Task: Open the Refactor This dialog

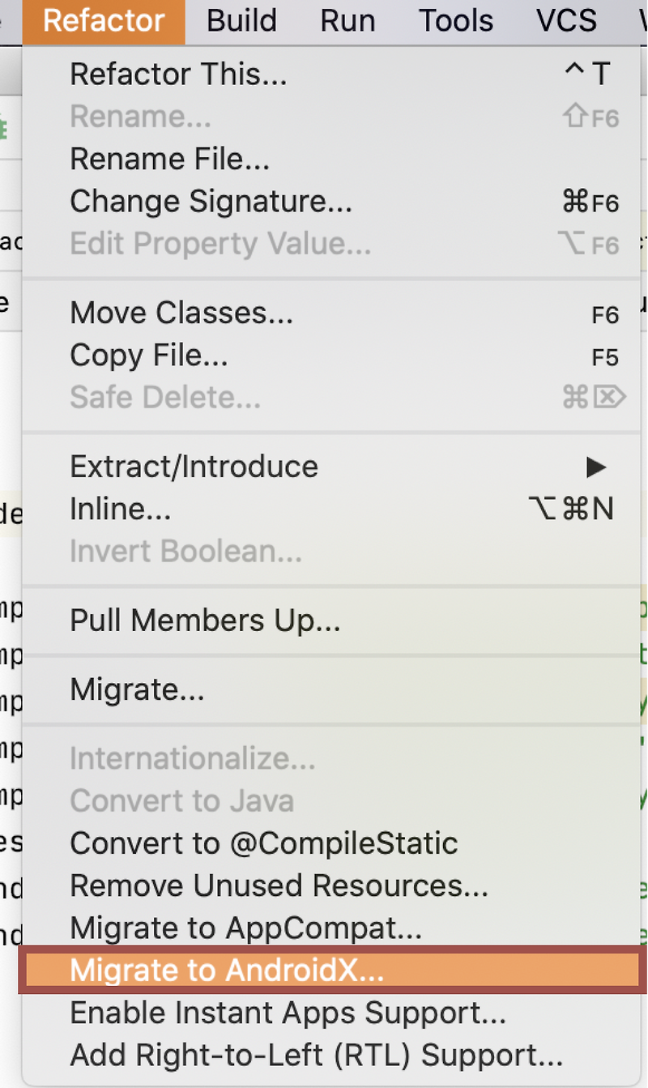Action: (x=178, y=74)
